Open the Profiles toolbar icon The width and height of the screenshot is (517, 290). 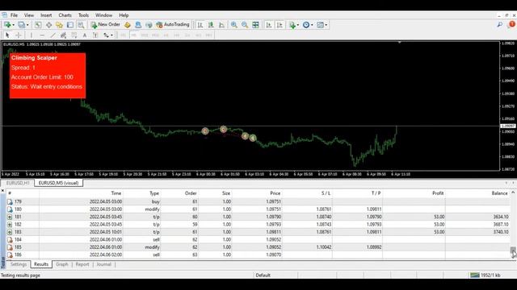(21, 25)
